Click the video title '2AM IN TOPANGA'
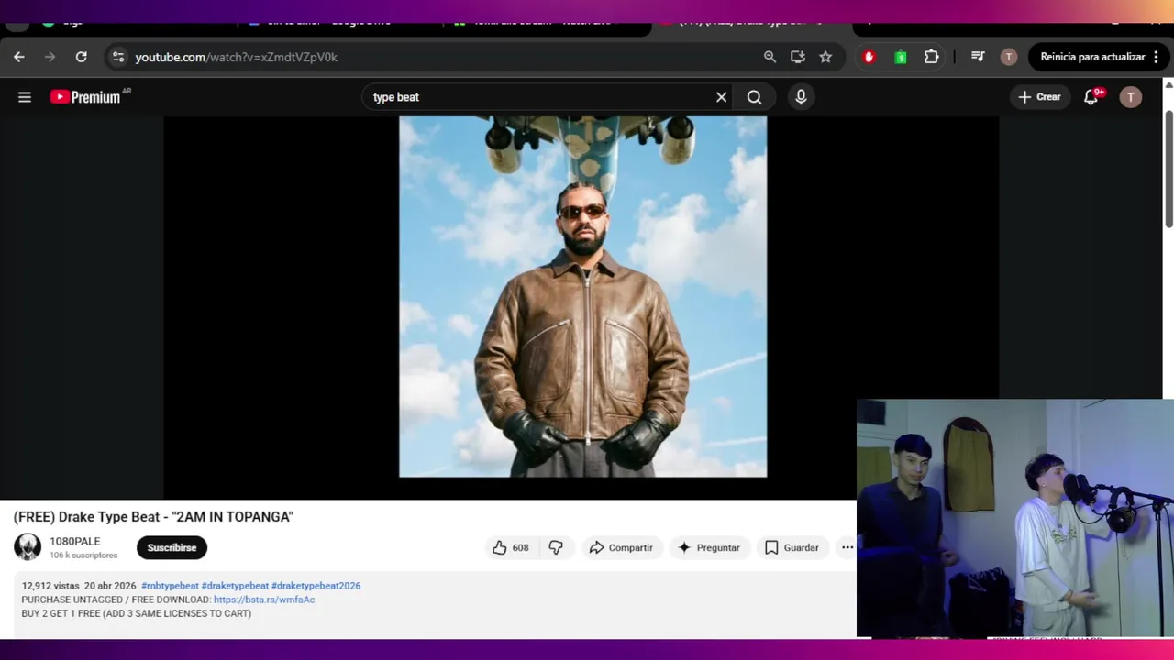Viewport: 1174px width, 660px height. pos(153,517)
